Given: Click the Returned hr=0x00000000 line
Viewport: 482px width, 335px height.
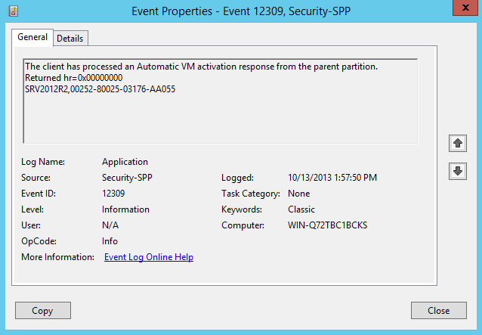Looking at the screenshot, I should pos(74,78).
